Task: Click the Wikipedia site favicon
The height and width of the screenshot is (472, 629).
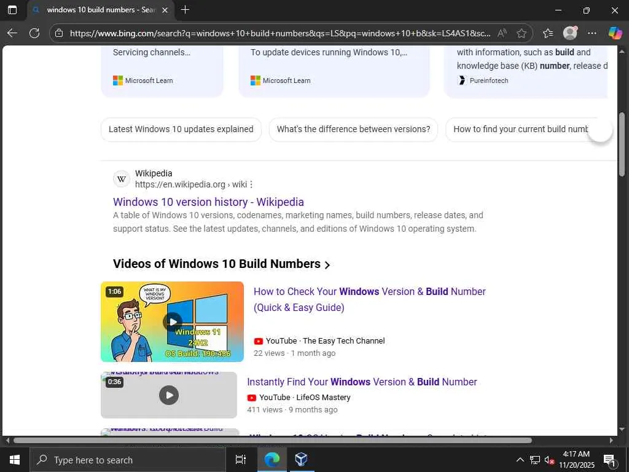Action: point(122,179)
